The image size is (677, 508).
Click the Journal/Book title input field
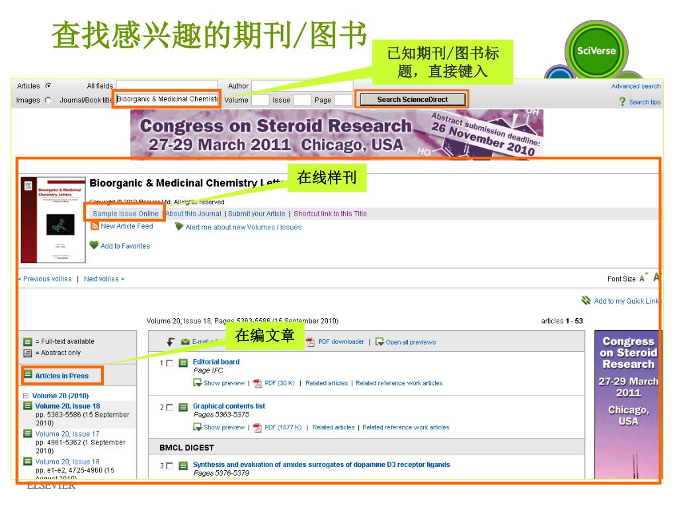pos(167,99)
